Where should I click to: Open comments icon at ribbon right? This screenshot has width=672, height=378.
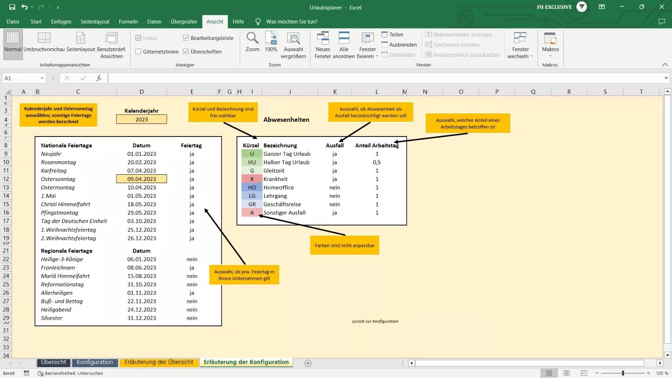[662, 21]
